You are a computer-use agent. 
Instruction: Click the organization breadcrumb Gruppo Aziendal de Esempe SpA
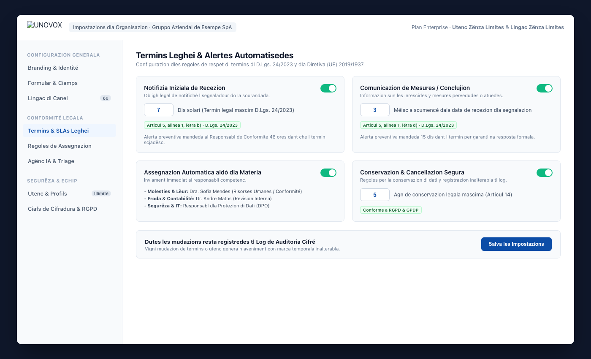pyautogui.click(x=152, y=27)
